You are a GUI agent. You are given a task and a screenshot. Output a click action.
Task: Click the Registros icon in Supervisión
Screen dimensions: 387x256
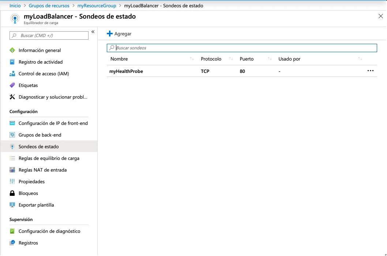click(12, 243)
